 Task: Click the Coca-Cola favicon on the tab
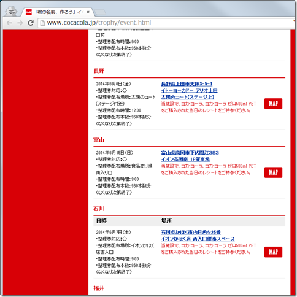coord(29,12)
